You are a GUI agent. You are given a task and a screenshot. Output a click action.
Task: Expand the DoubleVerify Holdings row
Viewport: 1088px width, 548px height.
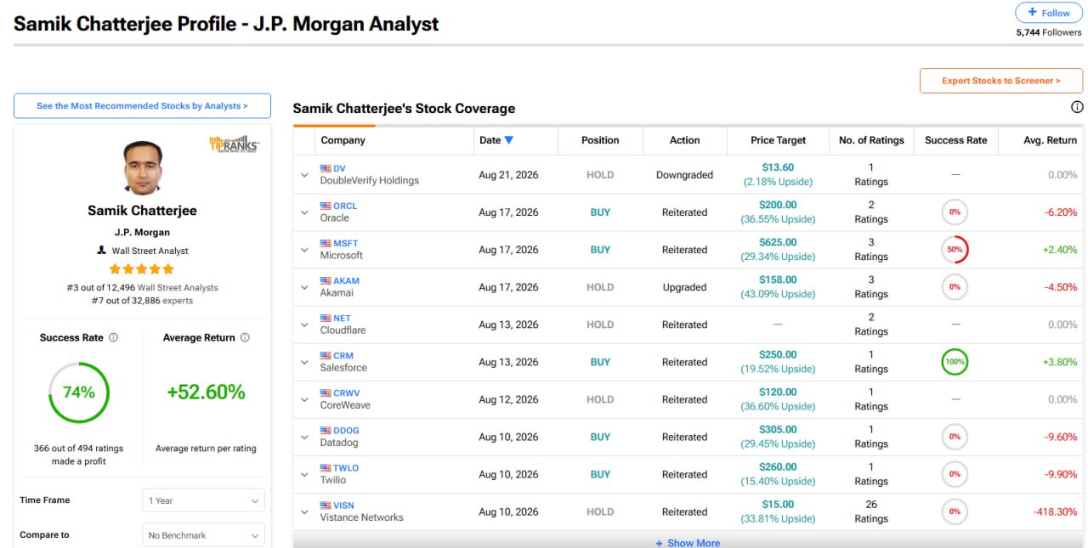pos(304,175)
